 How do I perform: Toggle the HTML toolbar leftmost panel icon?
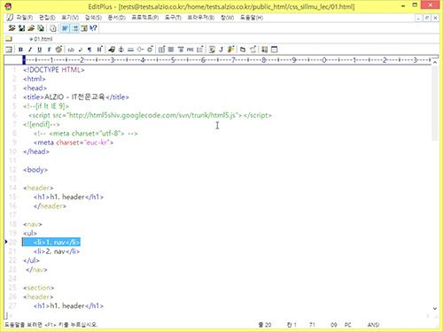click(x=9, y=50)
